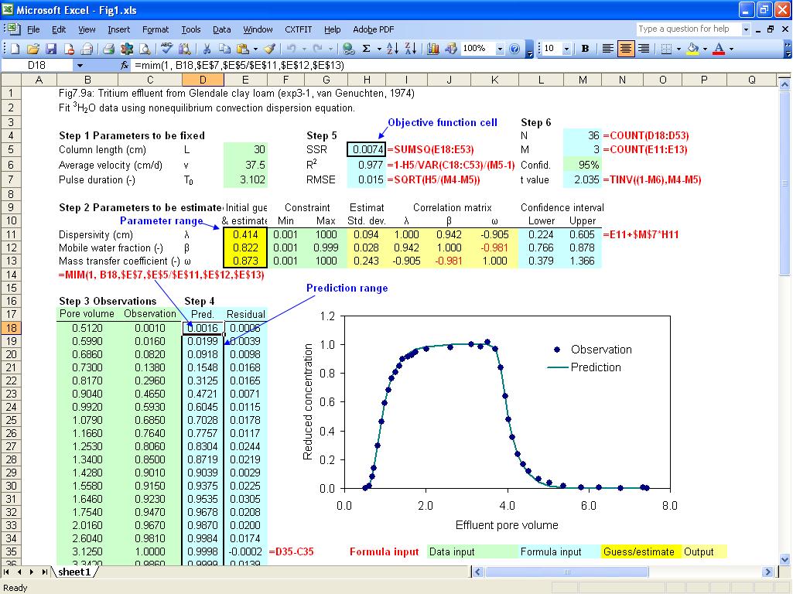Click the Cut scissors icon

pyautogui.click(x=207, y=49)
